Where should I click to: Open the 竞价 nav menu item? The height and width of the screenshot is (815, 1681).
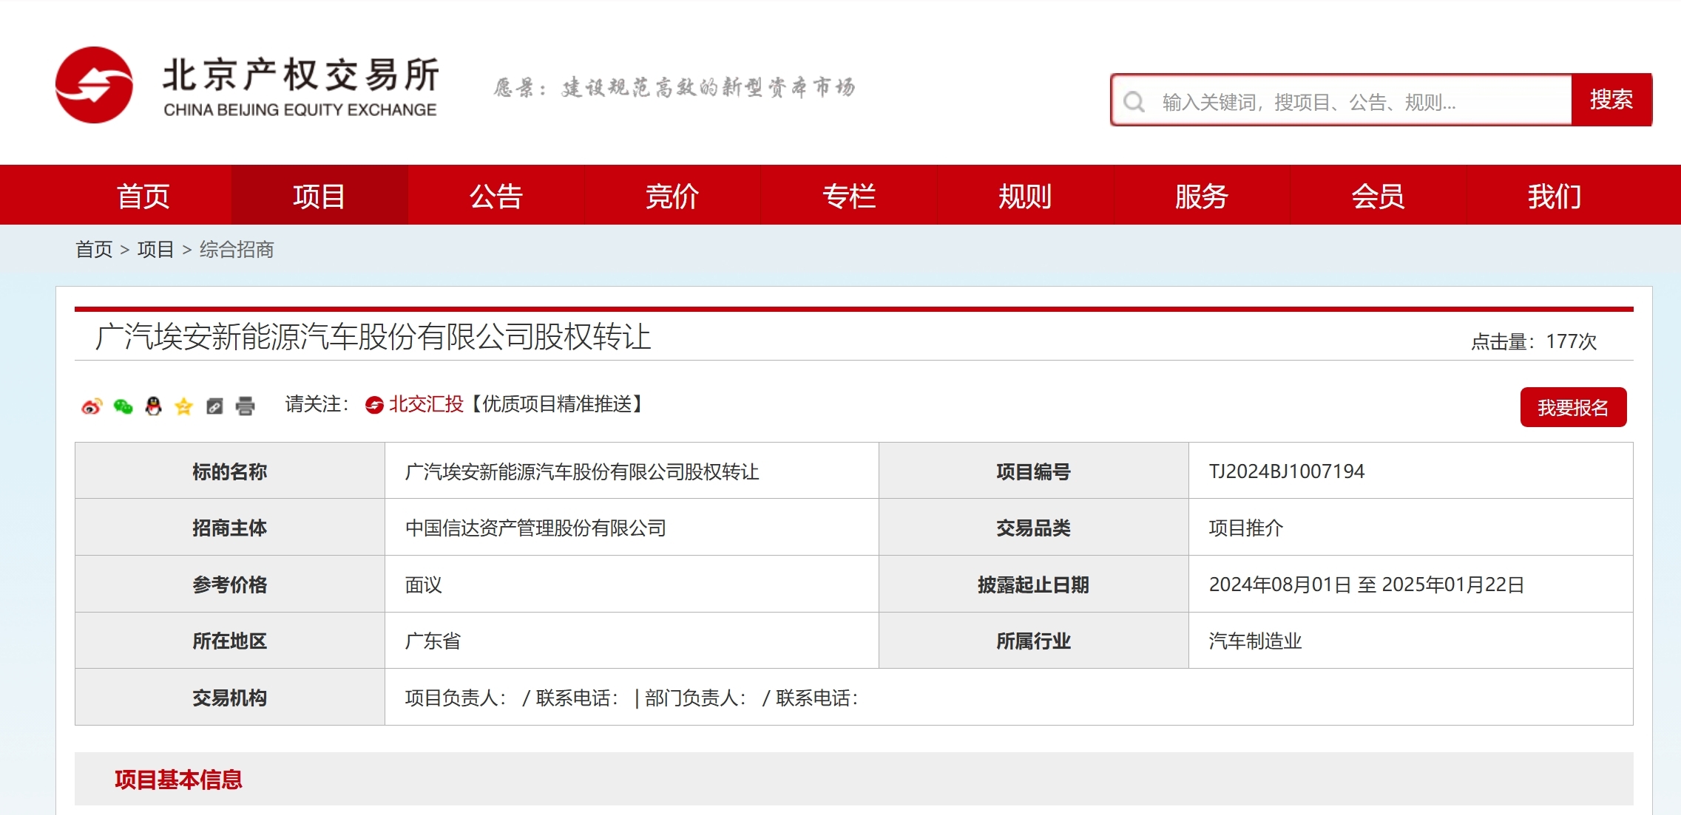tap(672, 196)
